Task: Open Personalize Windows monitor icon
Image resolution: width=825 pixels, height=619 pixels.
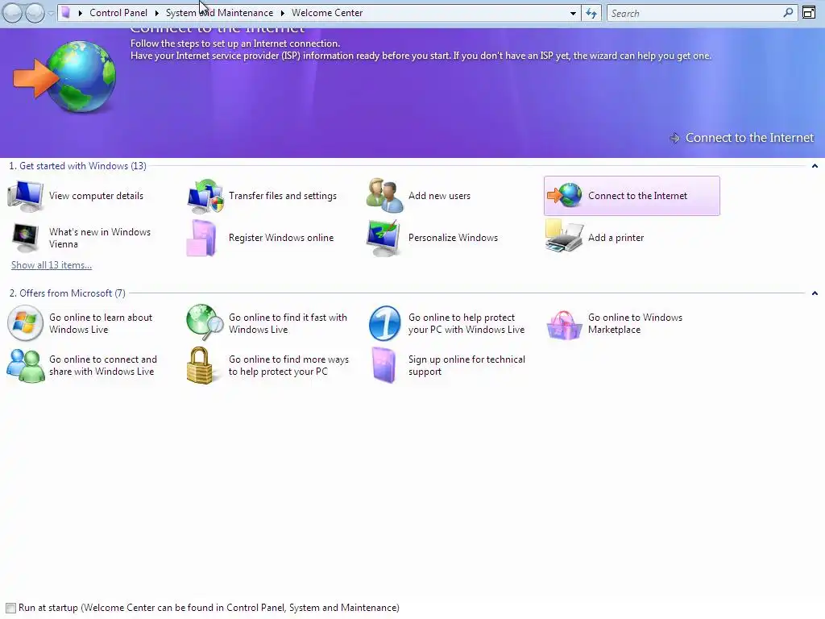Action: tap(384, 239)
